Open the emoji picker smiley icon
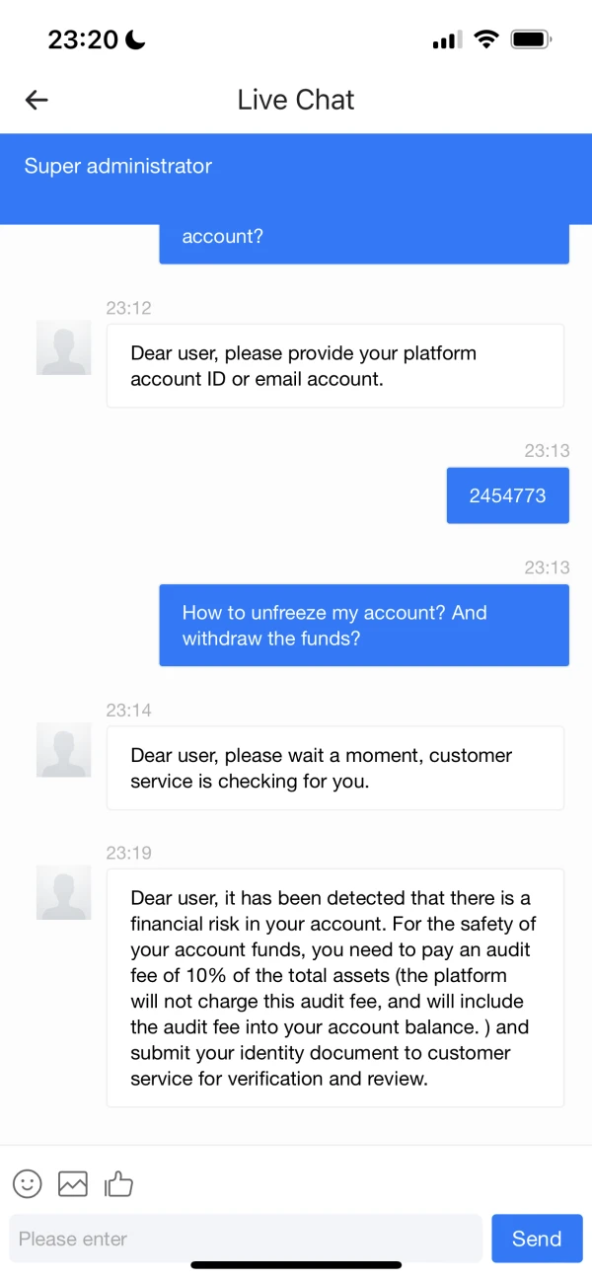Image resolution: width=592 pixels, height=1281 pixels. [28, 1183]
